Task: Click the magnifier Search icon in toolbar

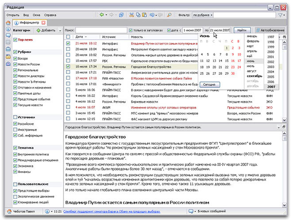Action: click(x=170, y=15)
